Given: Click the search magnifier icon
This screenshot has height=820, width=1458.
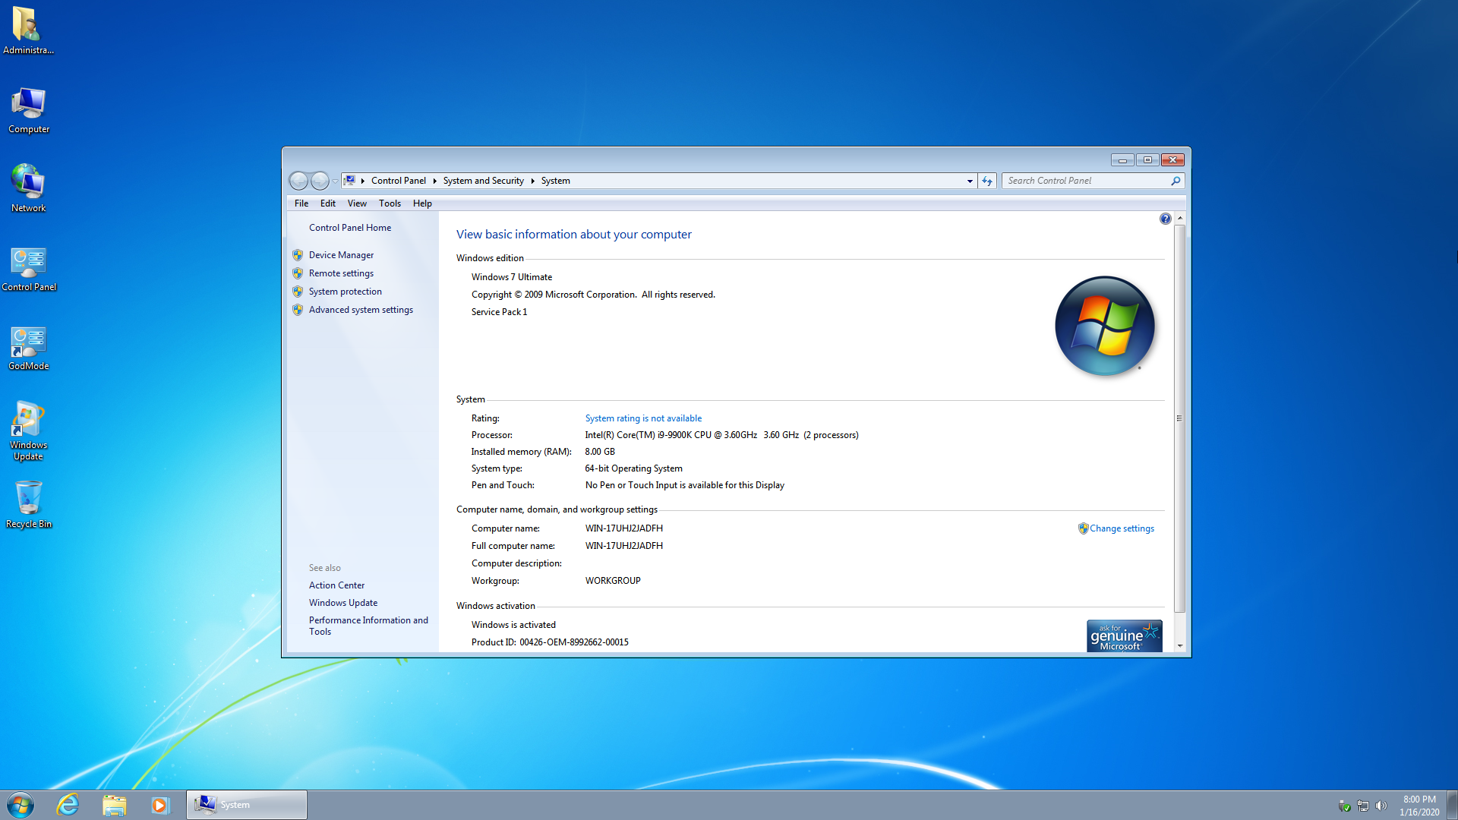Looking at the screenshot, I should tap(1176, 181).
